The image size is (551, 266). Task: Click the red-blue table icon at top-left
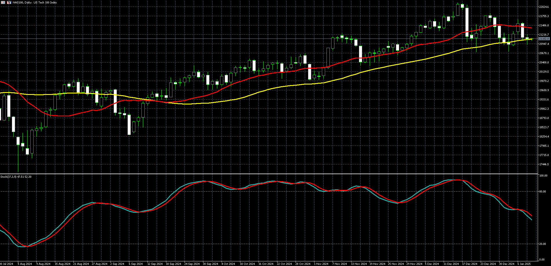pyautogui.click(x=3, y=2)
